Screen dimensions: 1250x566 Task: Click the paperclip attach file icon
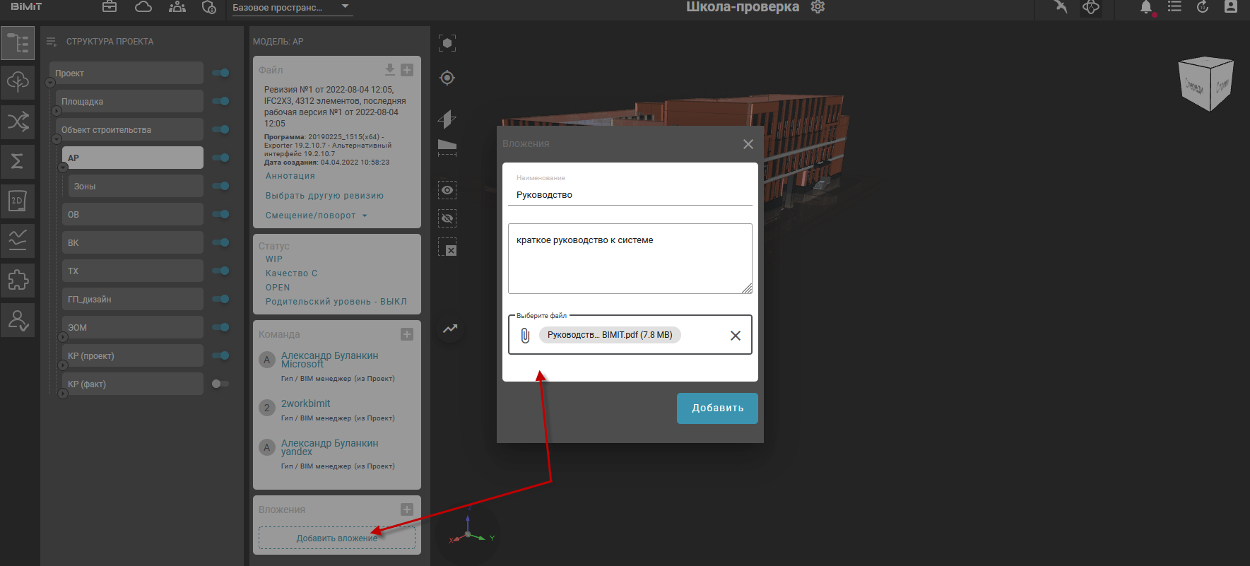(x=525, y=335)
